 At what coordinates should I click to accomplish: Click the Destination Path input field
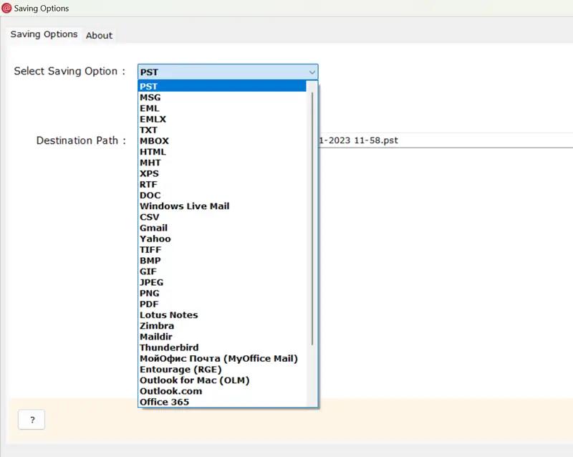click(x=446, y=140)
